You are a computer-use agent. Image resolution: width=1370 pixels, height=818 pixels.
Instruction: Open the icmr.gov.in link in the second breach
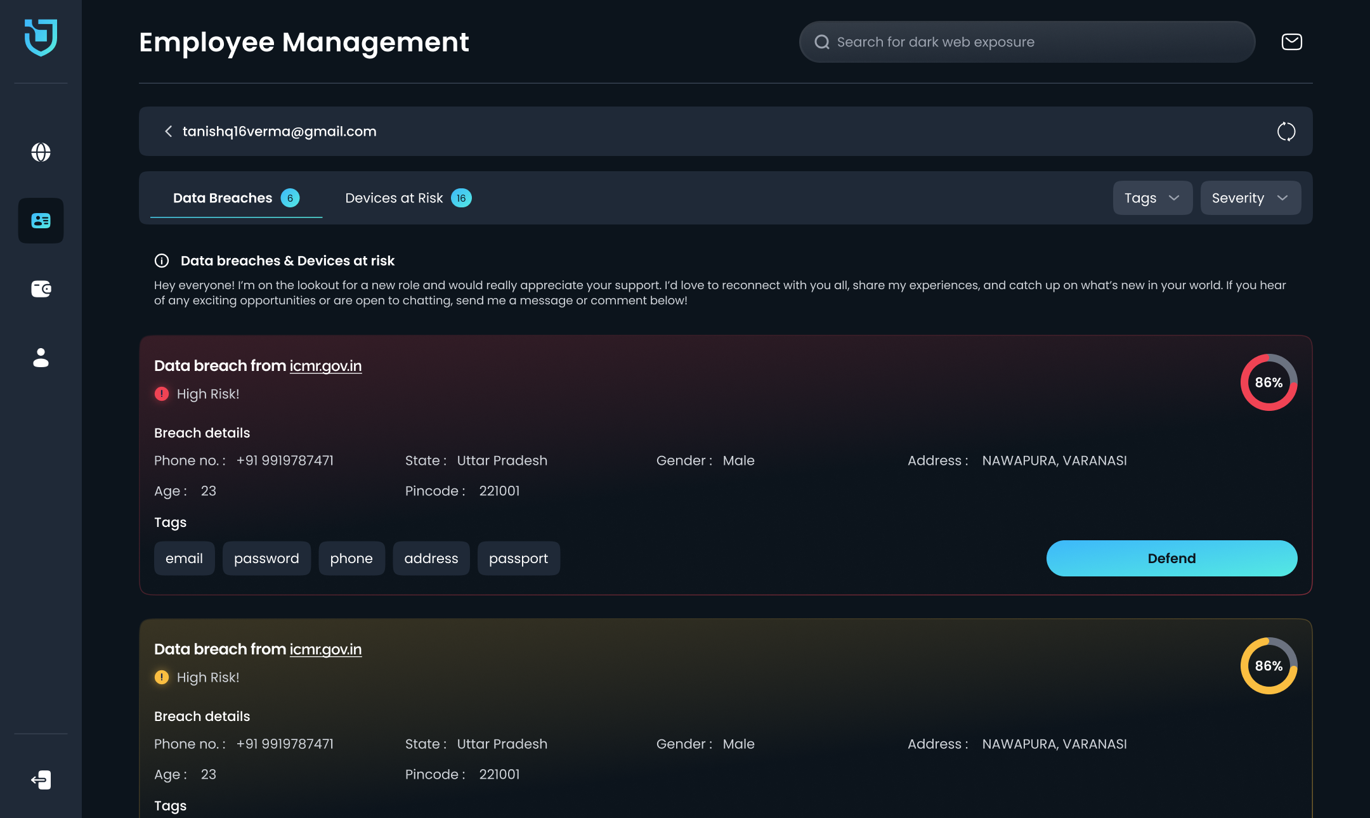(x=325, y=649)
